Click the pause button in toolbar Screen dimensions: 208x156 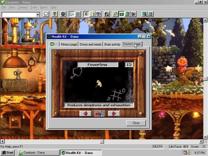[78, 14]
